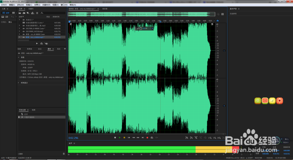
Task: Switch to Multitrack view button
Action: coord(13,13)
